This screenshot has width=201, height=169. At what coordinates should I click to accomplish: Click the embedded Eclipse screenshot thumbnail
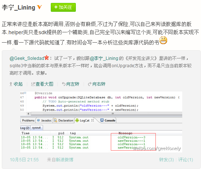(101, 122)
